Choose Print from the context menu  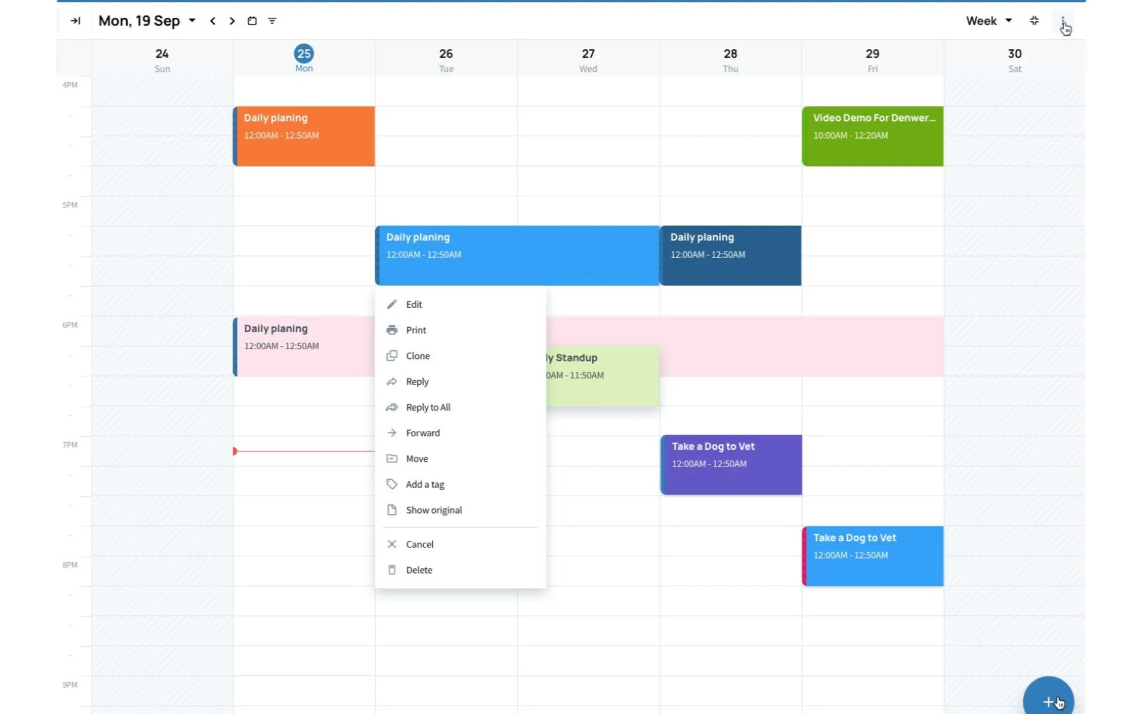point(460,330)
